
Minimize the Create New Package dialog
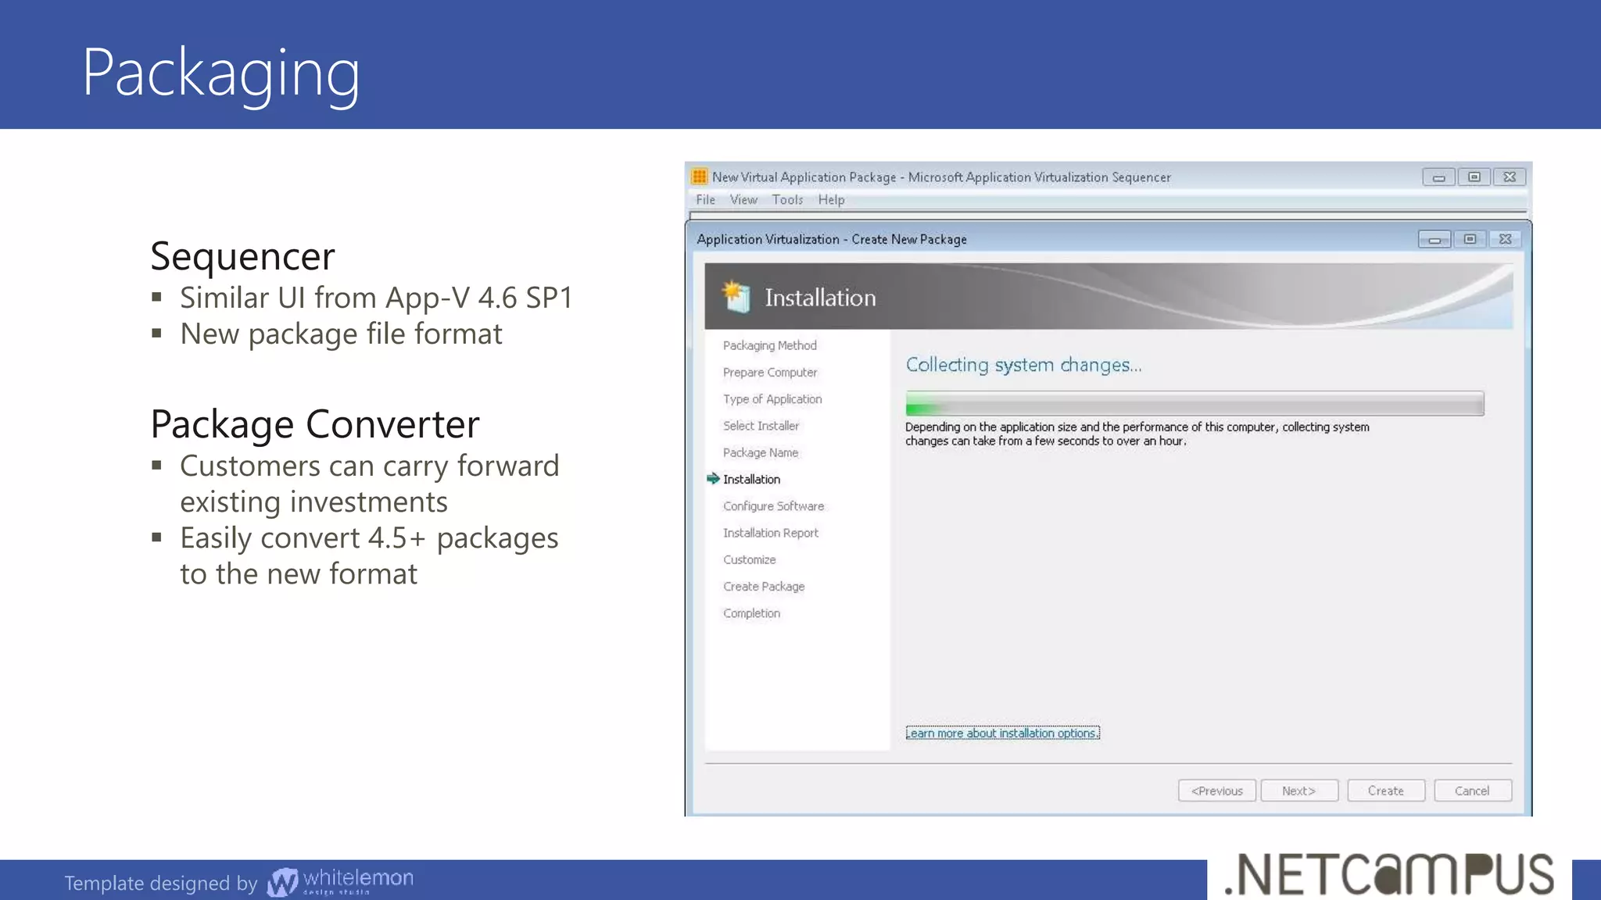(x=1434, y=240)
